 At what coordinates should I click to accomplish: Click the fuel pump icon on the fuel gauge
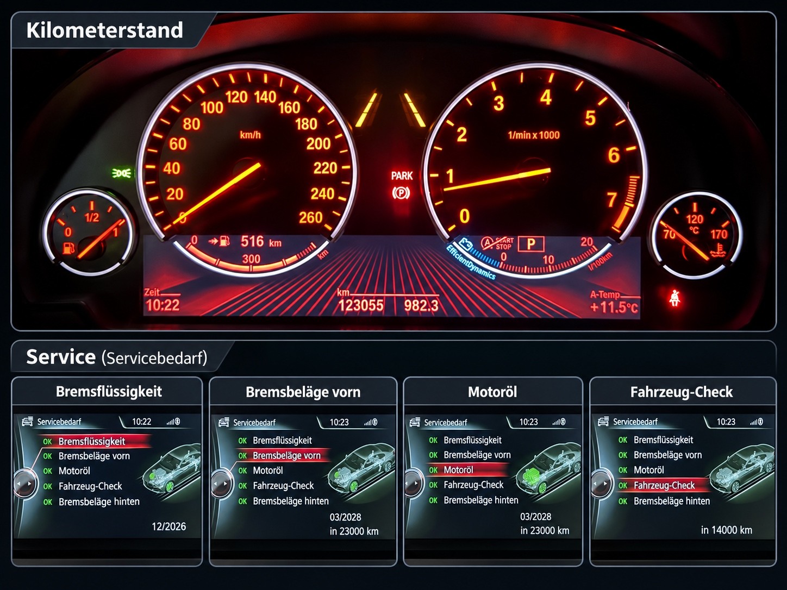click(x=68, y=248)
